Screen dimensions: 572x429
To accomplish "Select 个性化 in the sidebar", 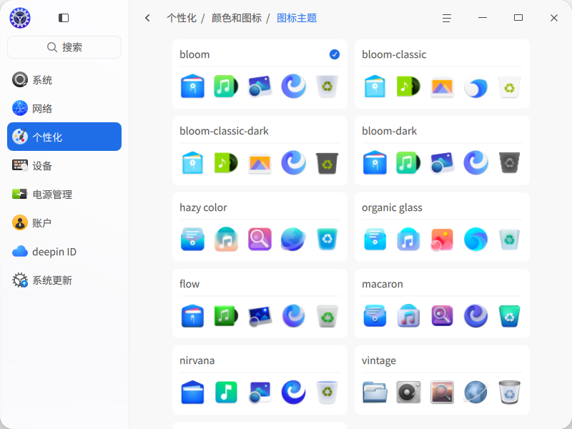I will coord(64,137).
